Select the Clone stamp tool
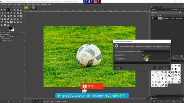The height and width of the screenshot is (103, 184). coord(15,22)
